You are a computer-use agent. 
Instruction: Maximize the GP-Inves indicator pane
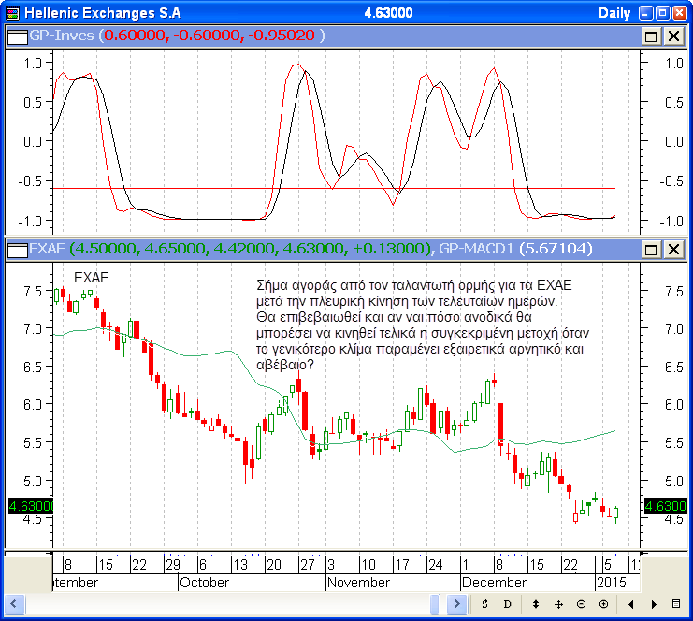[x=651, y=36]
